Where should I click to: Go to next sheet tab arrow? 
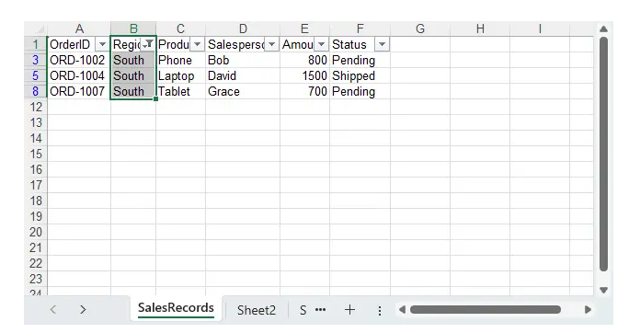click(83, 310)
